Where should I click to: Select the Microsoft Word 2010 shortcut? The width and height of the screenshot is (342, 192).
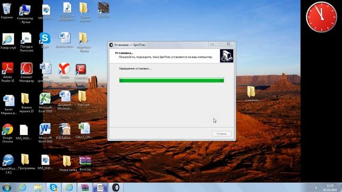[x=45, y=133]
